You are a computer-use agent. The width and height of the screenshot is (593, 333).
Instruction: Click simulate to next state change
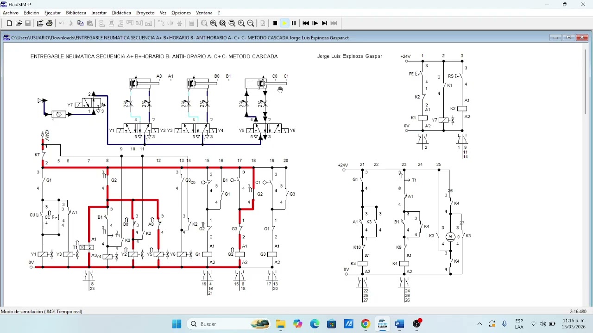coord(324,23)
